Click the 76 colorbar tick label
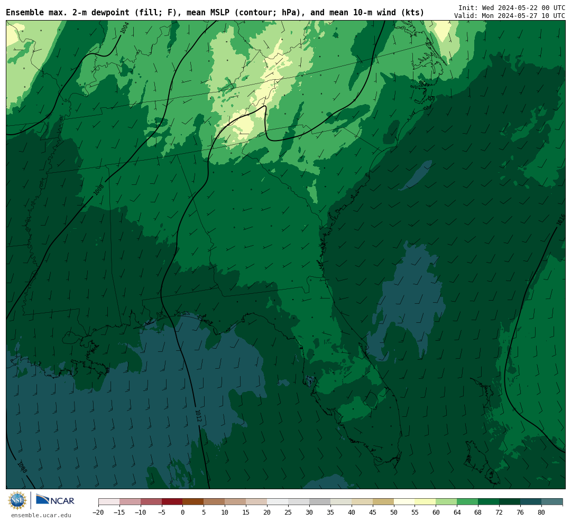The height and width of the screenshot is (522, 571). pos(521,512)
